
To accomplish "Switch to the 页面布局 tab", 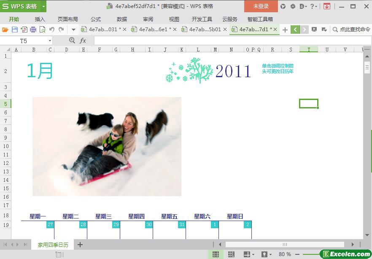I will pos(68,19).
